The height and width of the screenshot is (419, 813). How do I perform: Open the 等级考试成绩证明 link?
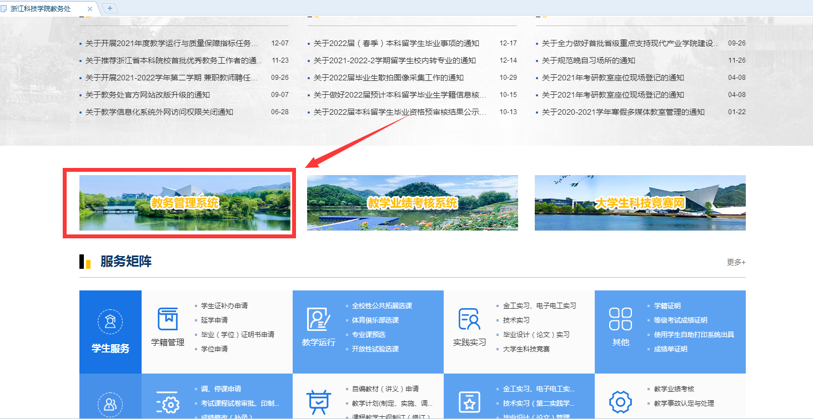tap(680, 320)
